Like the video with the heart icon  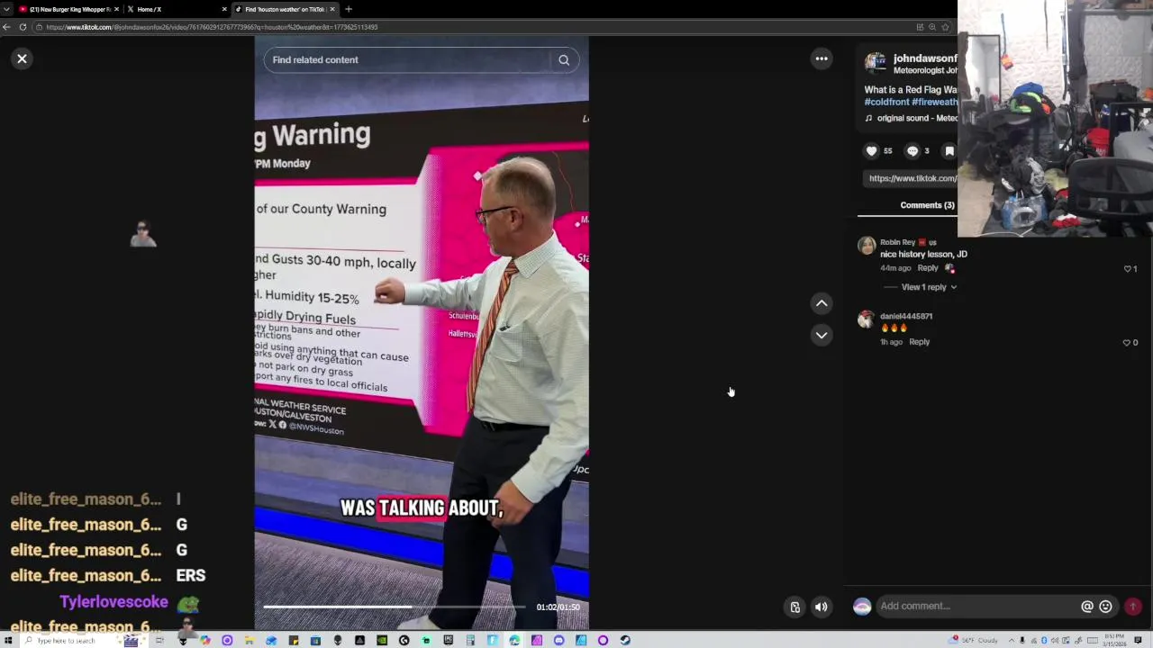(x=871, y=151)
